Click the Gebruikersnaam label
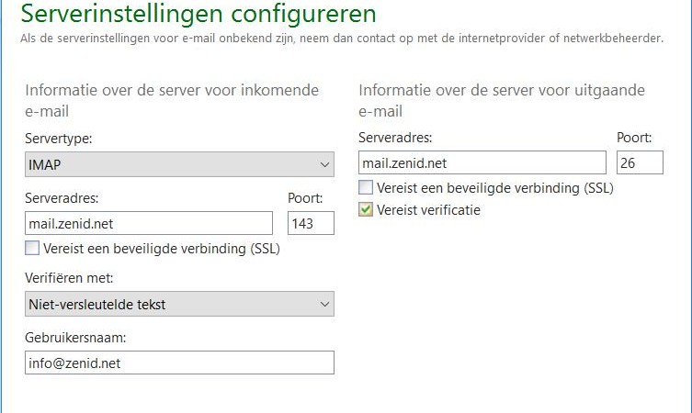 point(75,338)
